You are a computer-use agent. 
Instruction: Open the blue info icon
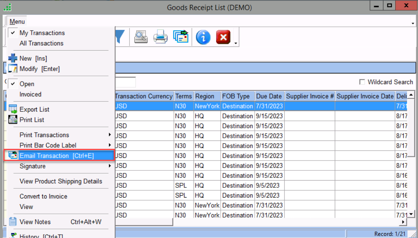click(x=203, y=37)
